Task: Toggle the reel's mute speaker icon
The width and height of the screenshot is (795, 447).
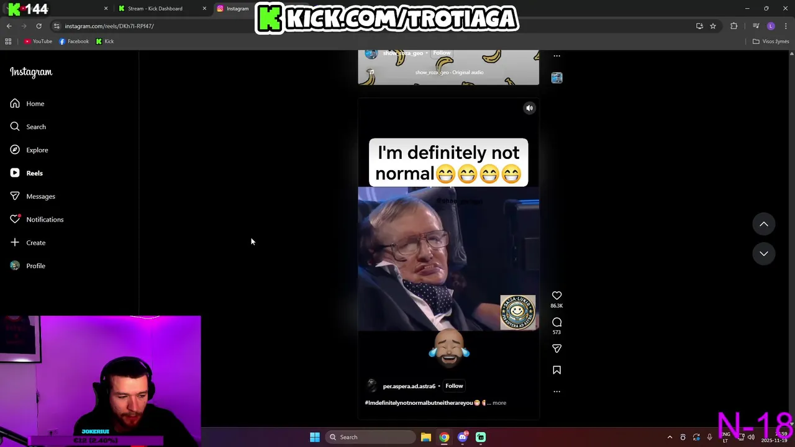Action: coord(530,108)
